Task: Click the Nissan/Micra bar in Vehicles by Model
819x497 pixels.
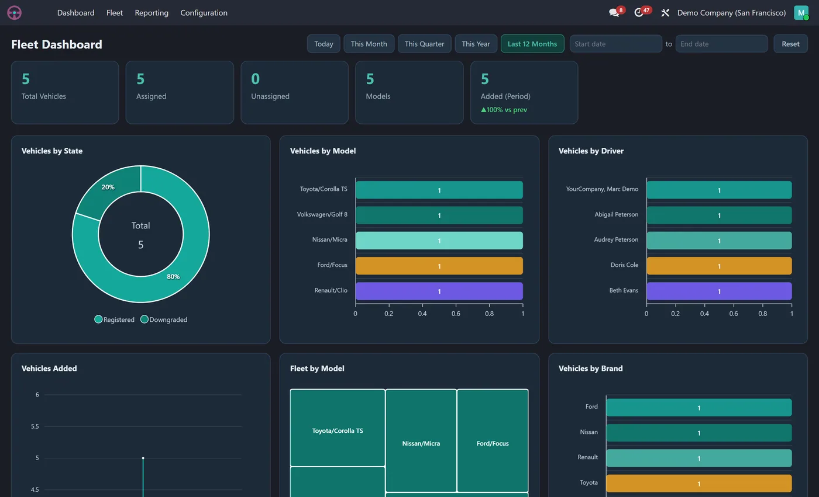Action: [x=439, y=240]
